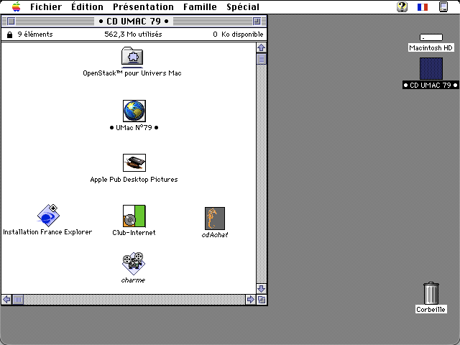Screen dimensions: 460x345
Task: Select the Club-Internet icon
Action: [x=134, y=216]
